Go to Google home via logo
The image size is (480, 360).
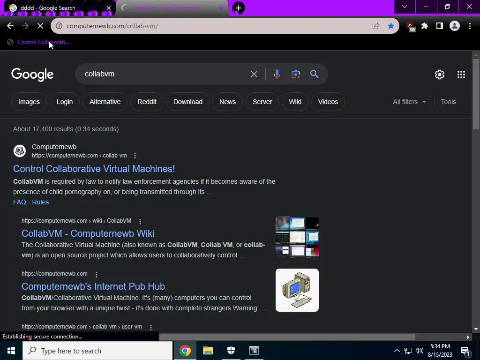[x=32, y=75]
